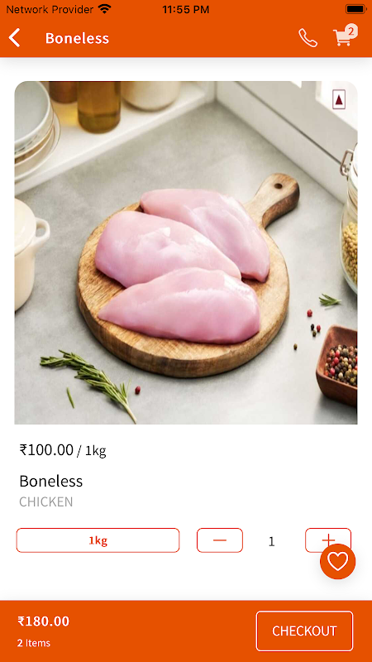This screenshot has height=662, width=372.
Task: Tap the boneless chicken product image
Action: [186, 252]
